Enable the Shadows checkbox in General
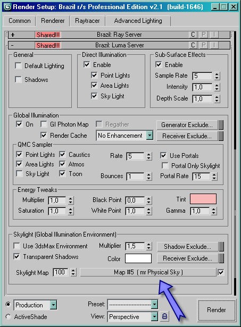The image size is (241, 327). pyautogui.click(x=19, y=79)
